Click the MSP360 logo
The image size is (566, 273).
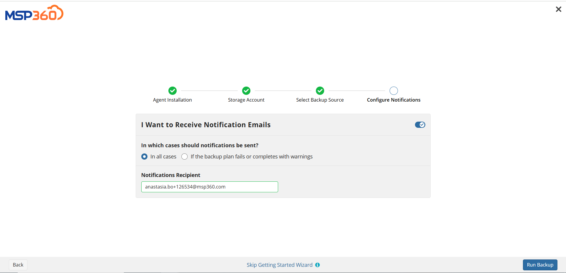[34, 13]
